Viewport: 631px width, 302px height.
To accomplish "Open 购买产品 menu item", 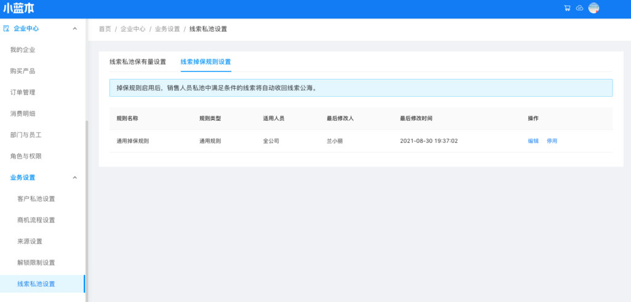I will point(23,71).
